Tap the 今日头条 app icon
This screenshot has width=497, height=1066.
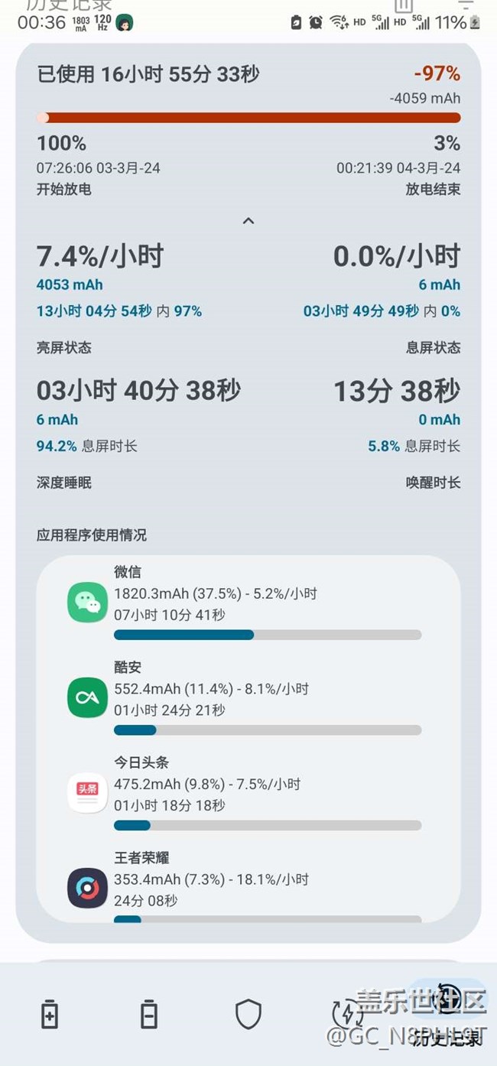pyautogui.click(x=87, y=793)
